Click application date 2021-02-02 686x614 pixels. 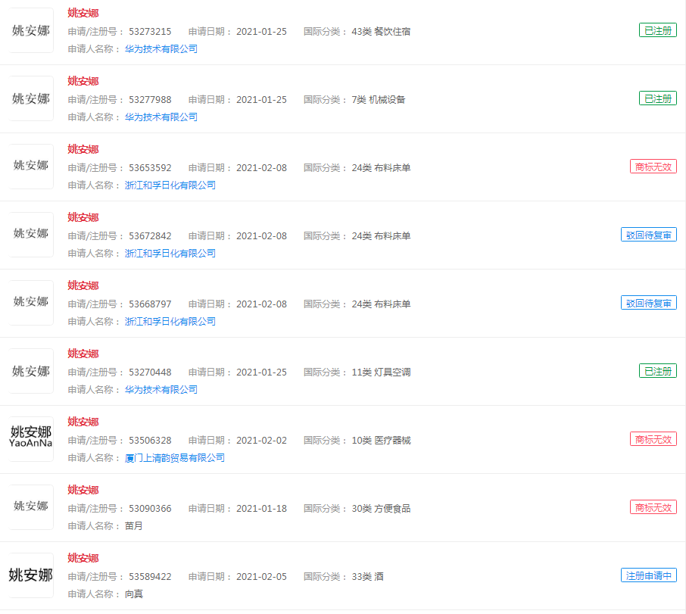[x=262, y=441]
